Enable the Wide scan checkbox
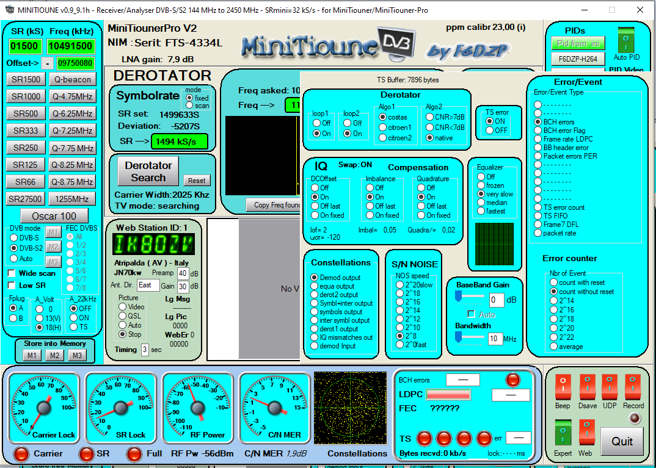The width and height of the screenshot is (656, 468). pyautogui.click(x=12, y=273)
